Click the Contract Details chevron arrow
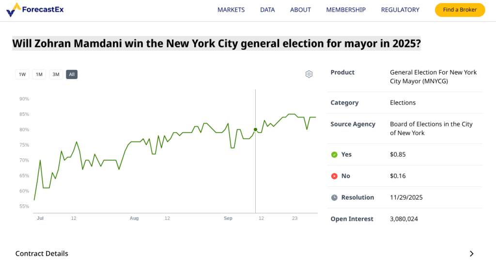This screenshot has height=264, width=496. [x=472, y=253]
